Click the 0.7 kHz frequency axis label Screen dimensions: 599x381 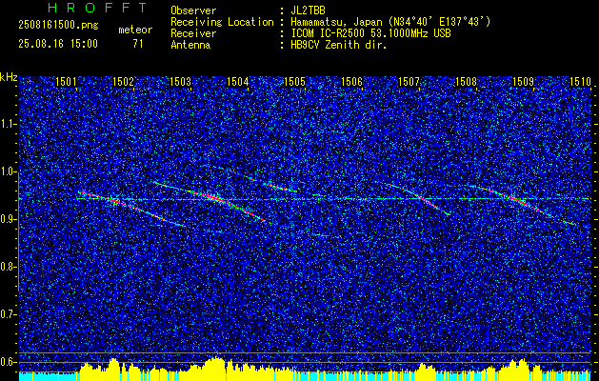(8, 314)
